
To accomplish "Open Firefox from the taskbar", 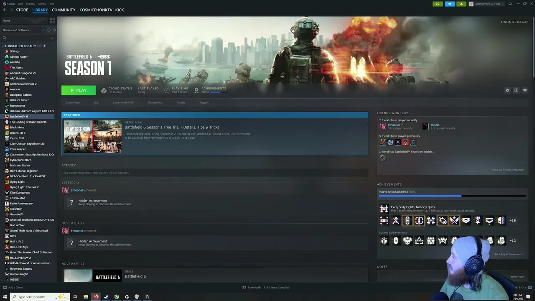I will [96, 297].
